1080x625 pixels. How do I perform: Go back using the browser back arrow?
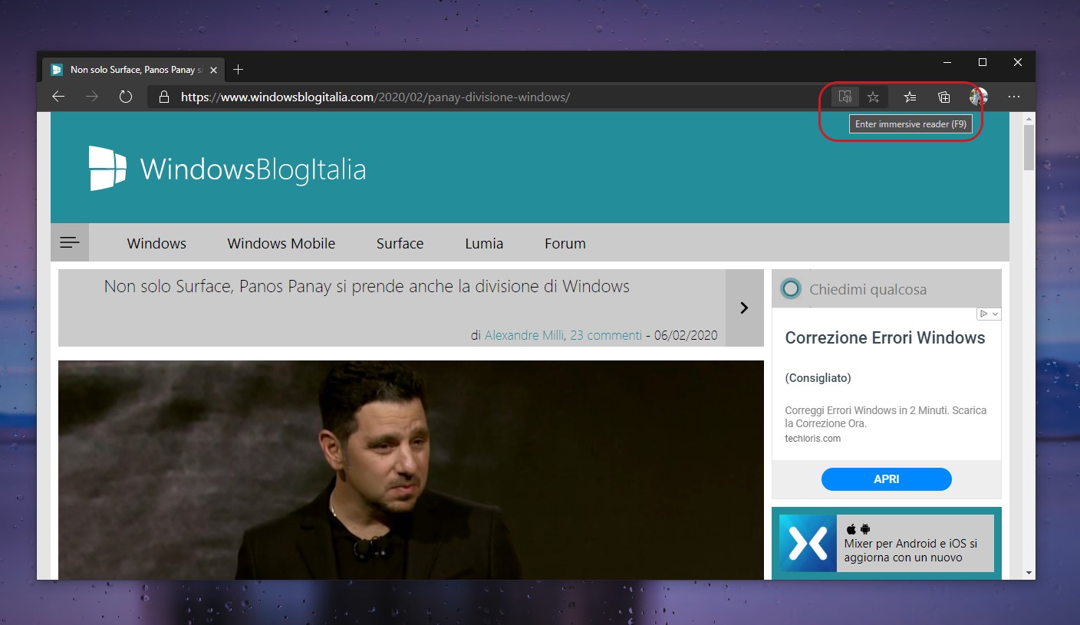tap(58, 97)
